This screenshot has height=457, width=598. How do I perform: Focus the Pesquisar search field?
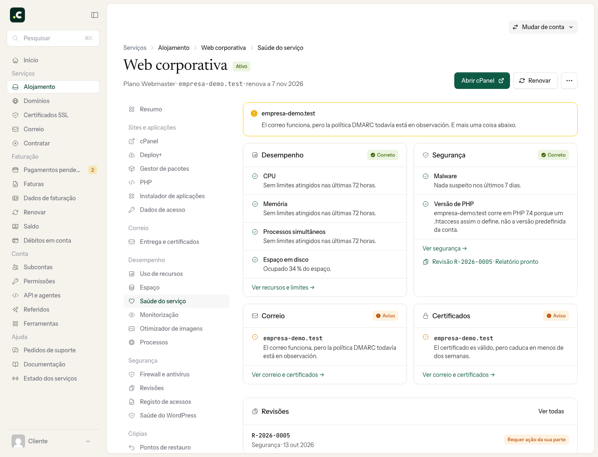click(x=53, y=38)
